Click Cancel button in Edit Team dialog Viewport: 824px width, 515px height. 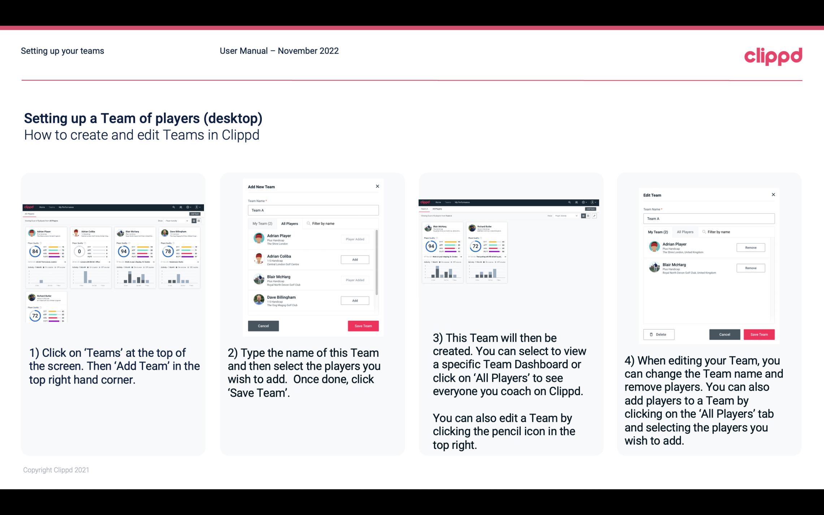724,334
